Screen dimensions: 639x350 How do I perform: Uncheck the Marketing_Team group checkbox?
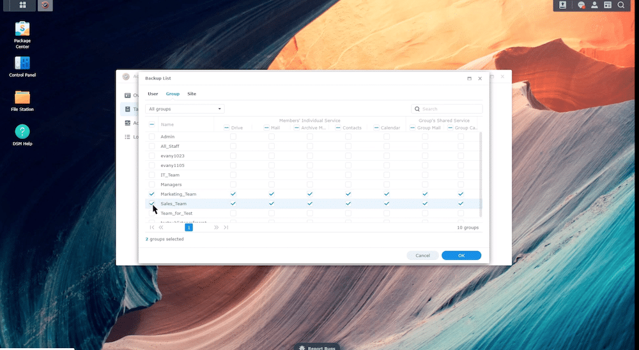point(151,194)
